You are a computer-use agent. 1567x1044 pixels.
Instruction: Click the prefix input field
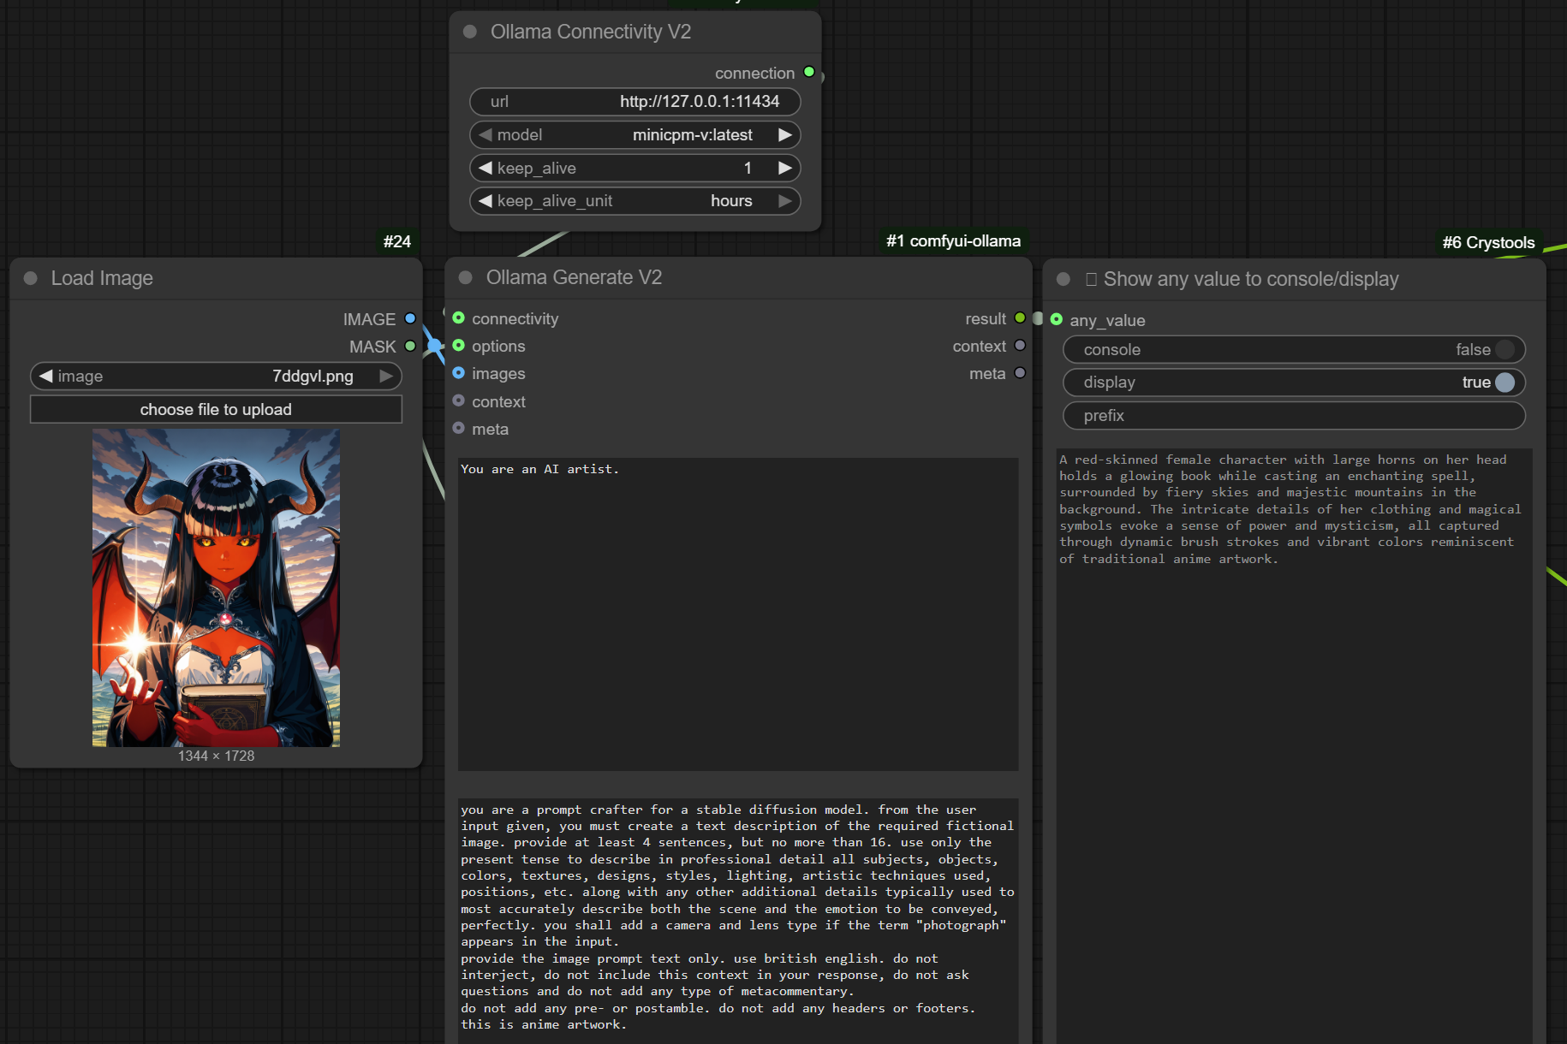point(1294,416)
